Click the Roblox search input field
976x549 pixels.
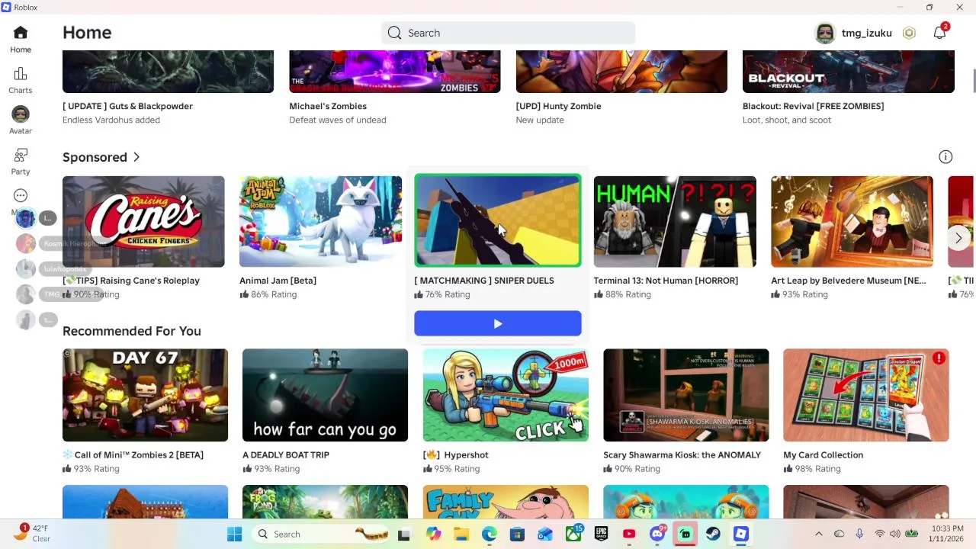(508, 33)
